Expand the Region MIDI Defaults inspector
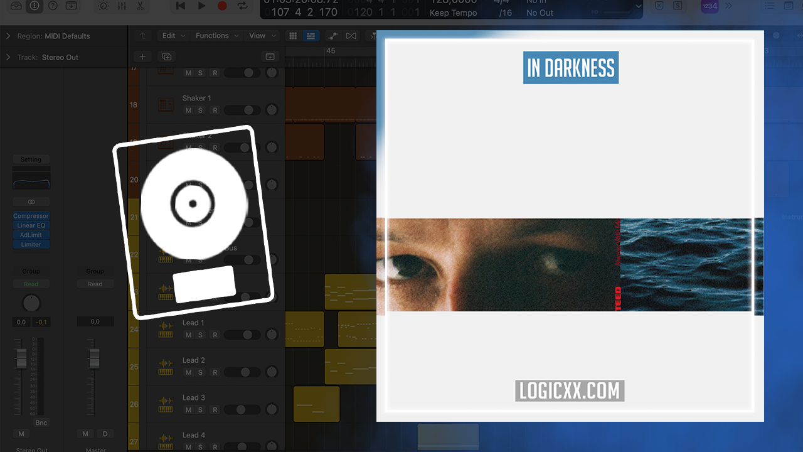The image size is (803, 452). 8,36
